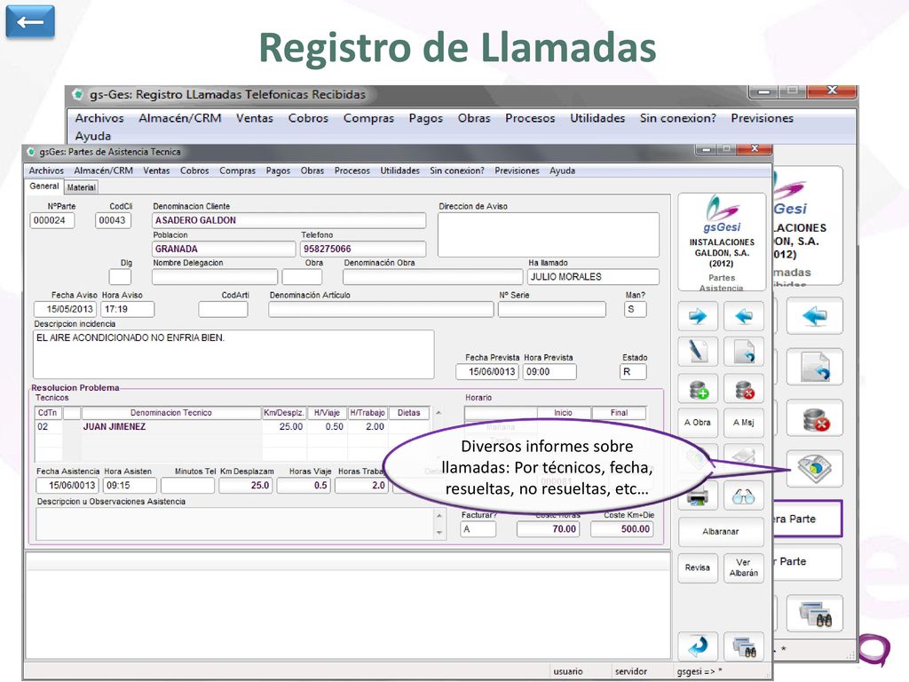This screenshot has height=682, width=909.
Task: Go back with the blue slide arrow
Action: coord(30,22)
